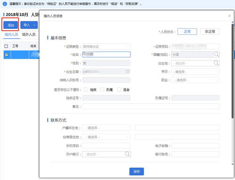
Task: Check the 烈属 checkbox
Action: tap(102, 90)
